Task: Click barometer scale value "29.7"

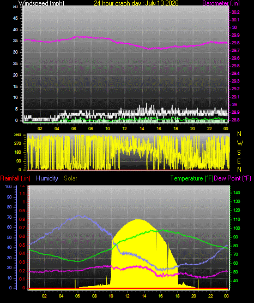Action: point(235,50)
